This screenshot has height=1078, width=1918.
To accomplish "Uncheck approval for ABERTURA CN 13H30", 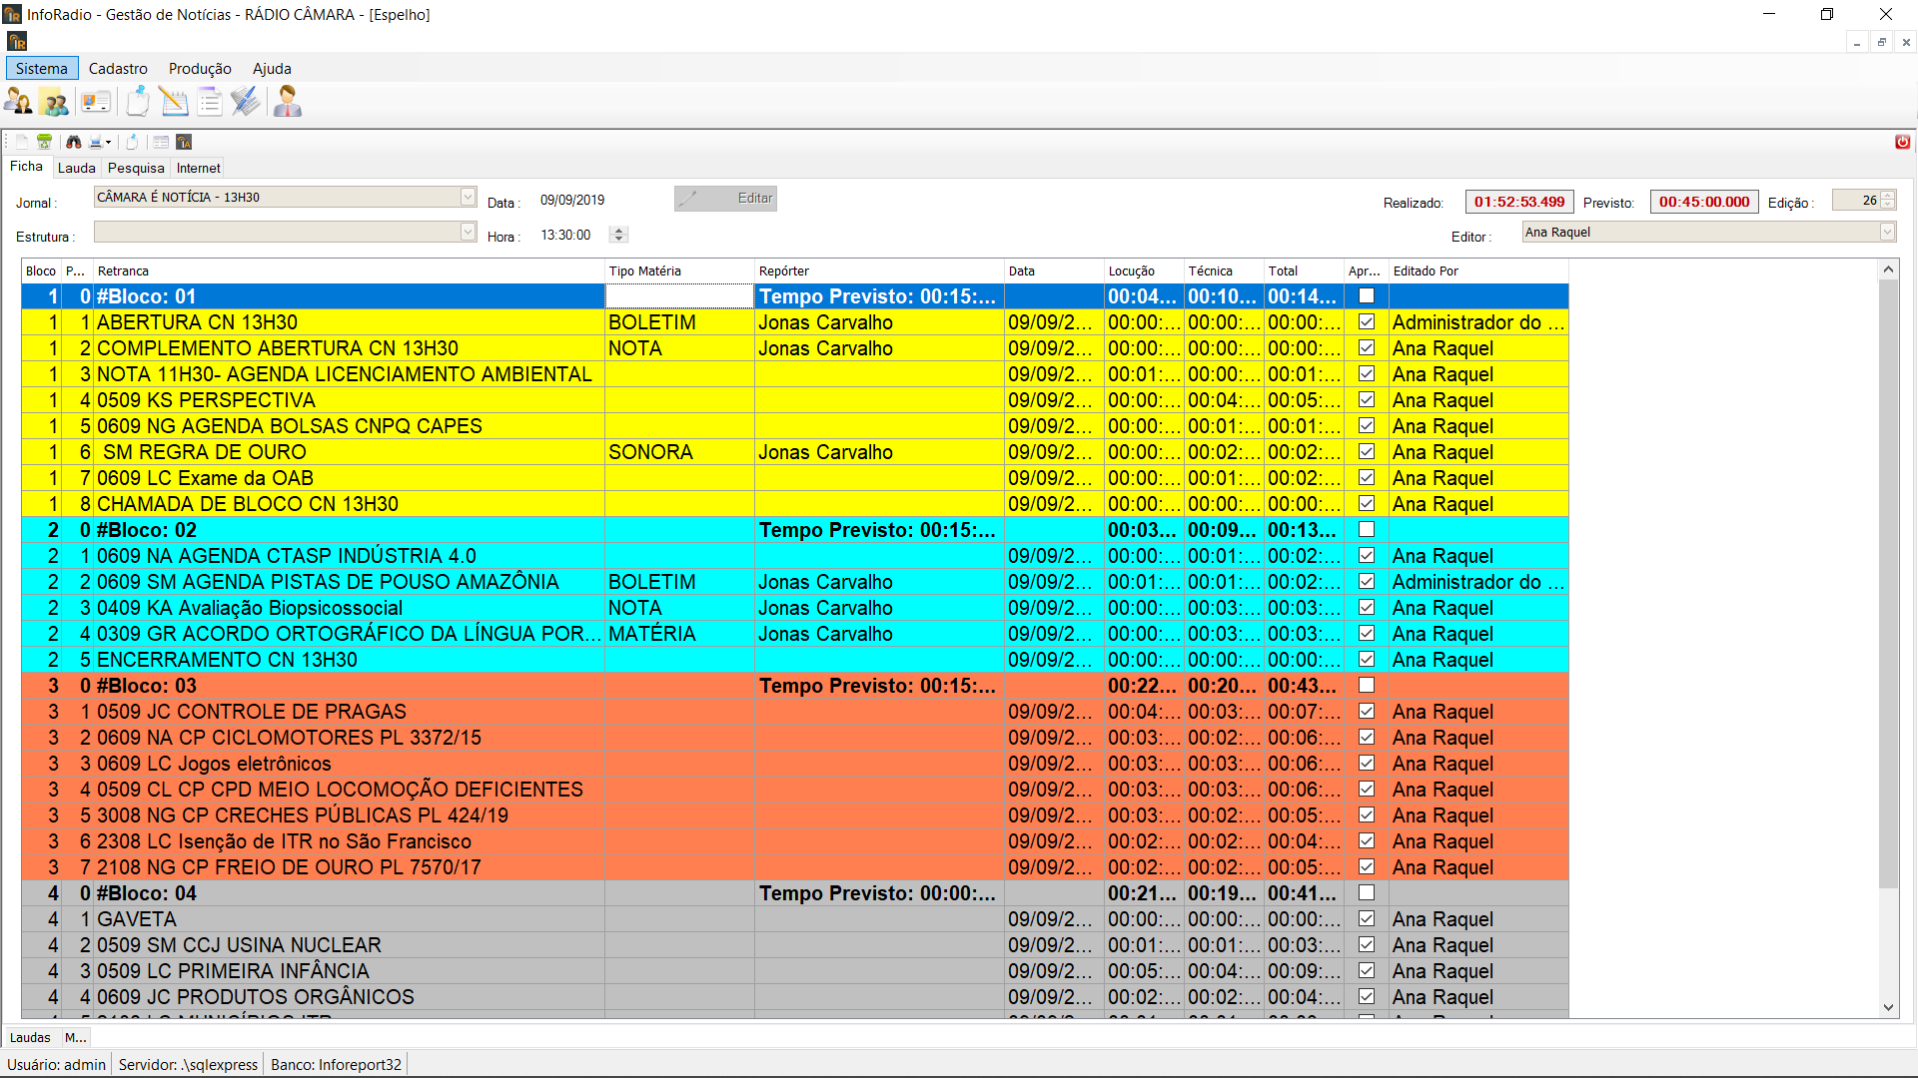I will pyautogui.click(x=1367, y=321).
